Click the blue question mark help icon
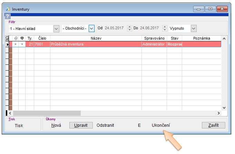The width and height of the screenshot is (235, 154). click(8, 16)
